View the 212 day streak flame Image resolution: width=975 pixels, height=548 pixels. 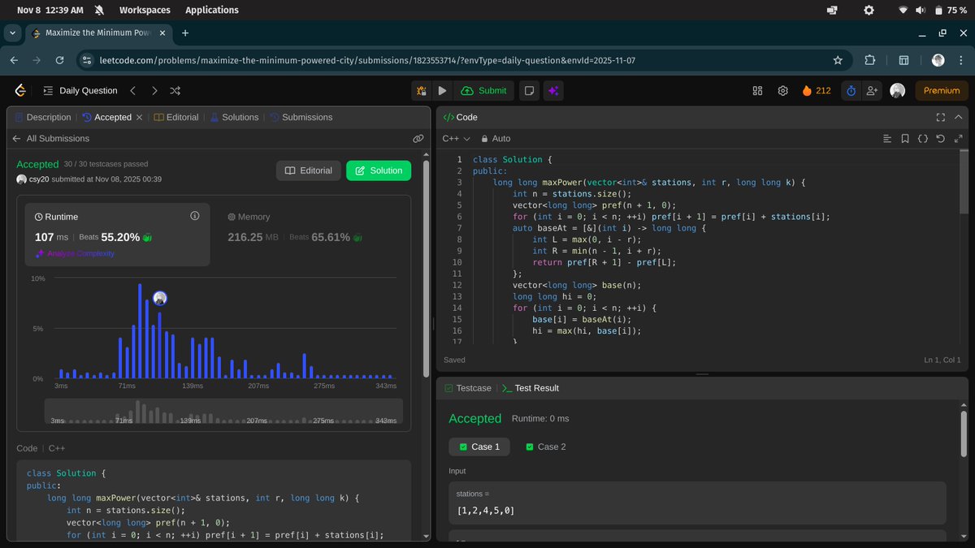pyautogui.click(x=817, y=91)
